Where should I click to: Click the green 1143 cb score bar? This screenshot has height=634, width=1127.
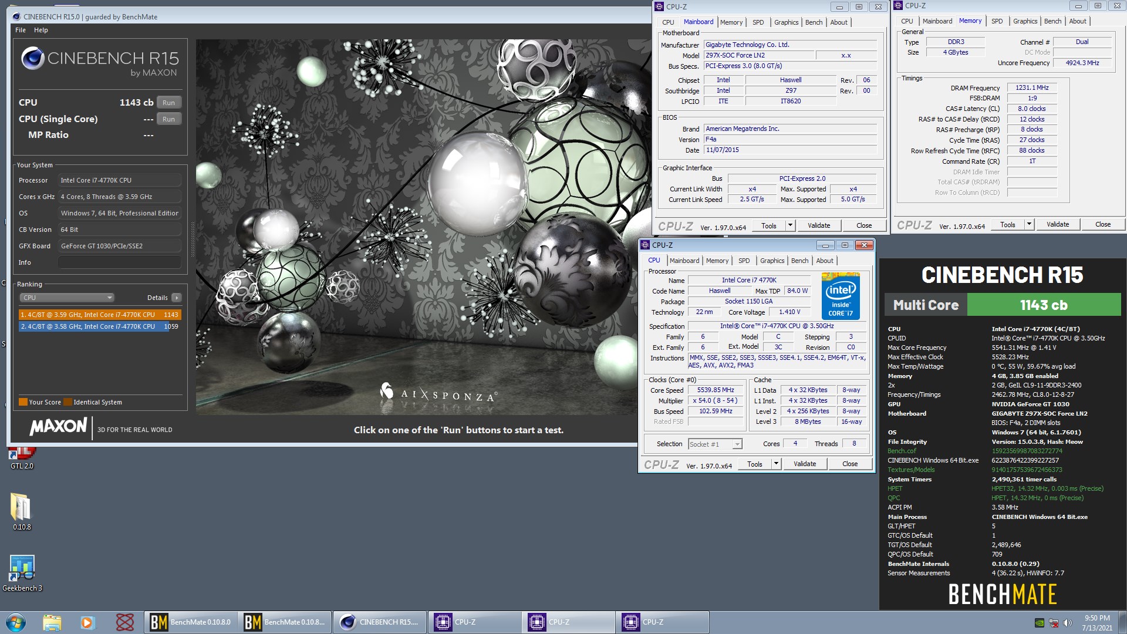[1044, 305]
